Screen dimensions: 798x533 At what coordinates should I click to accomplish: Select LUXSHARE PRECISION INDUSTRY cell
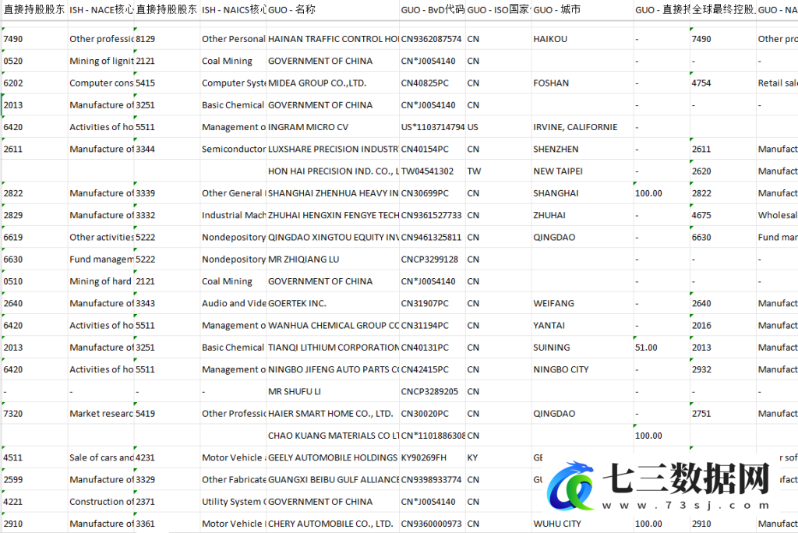[x=333, y=149]
